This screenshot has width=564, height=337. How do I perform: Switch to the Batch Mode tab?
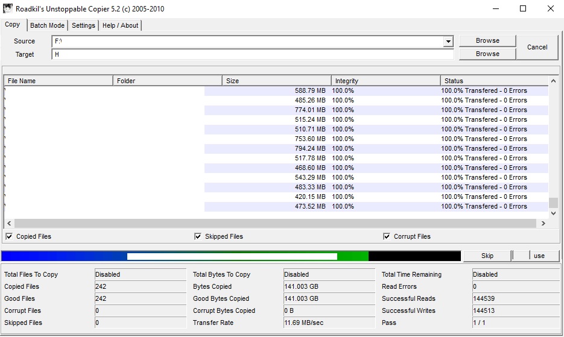[47, 25]
